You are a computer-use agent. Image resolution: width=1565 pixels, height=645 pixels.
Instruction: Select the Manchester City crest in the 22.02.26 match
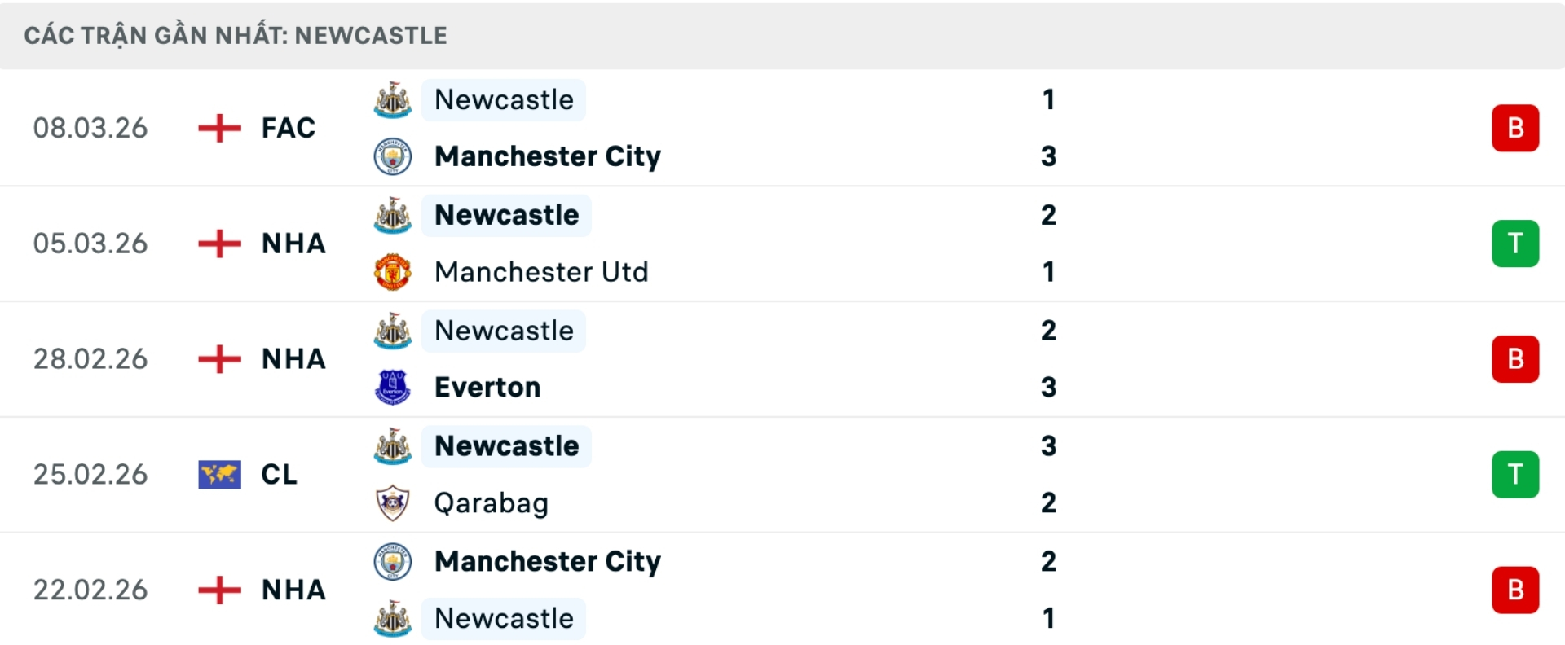point(392,561)
